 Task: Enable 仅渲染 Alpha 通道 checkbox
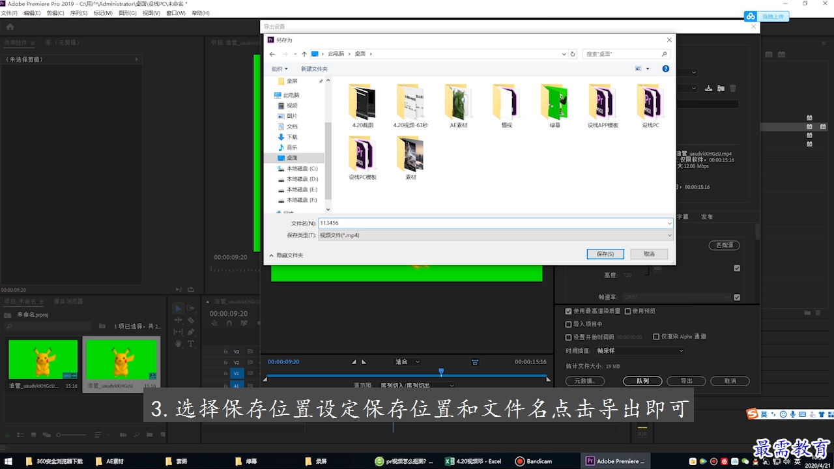[656, 337]
